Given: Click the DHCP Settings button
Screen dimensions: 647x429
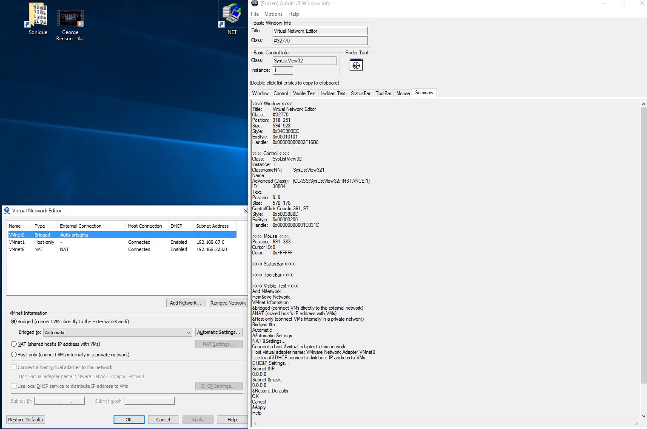Looking at the screenshot, I should (x=219, y=386).
